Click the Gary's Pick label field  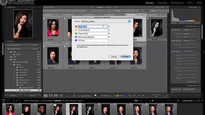pyautogui.click(x=93, y=27)
